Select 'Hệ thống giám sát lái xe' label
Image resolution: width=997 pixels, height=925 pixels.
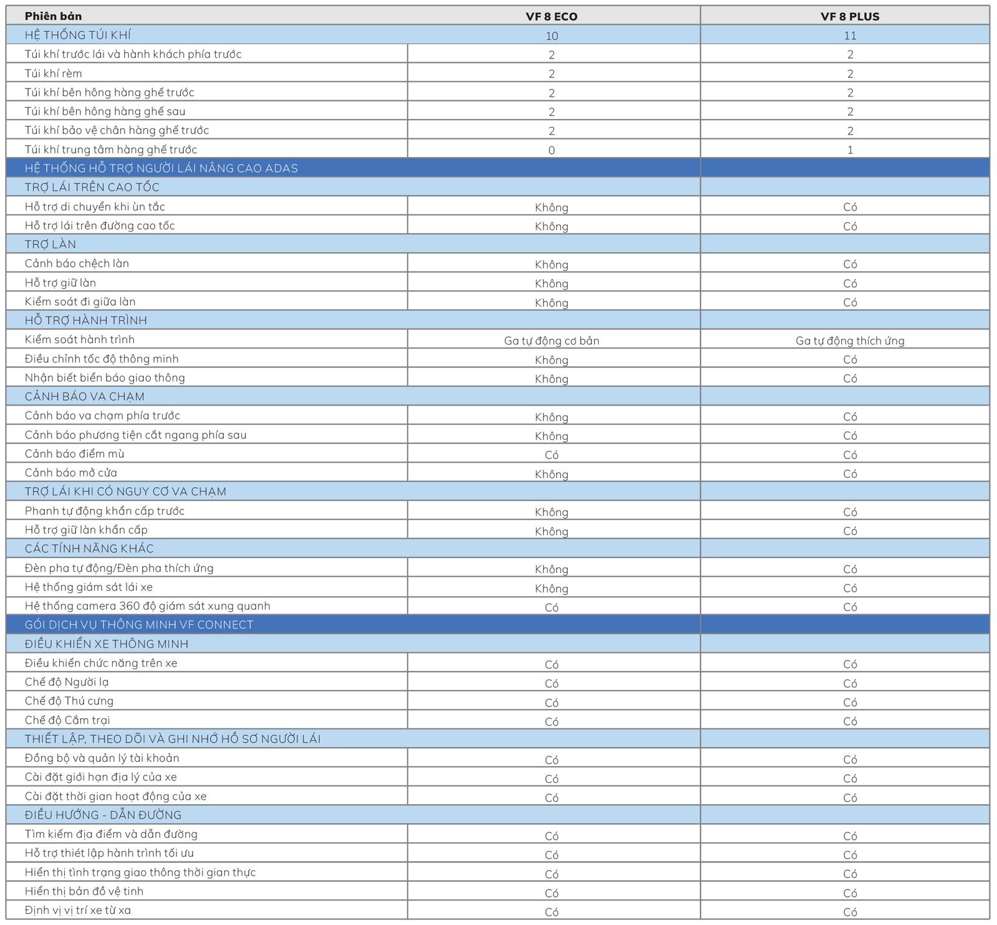click(x=88, y=587)
